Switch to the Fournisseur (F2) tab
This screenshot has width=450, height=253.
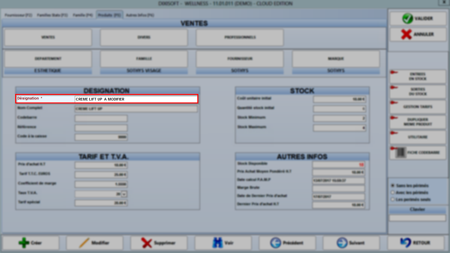pyautogui.click(x=18, y=15)
